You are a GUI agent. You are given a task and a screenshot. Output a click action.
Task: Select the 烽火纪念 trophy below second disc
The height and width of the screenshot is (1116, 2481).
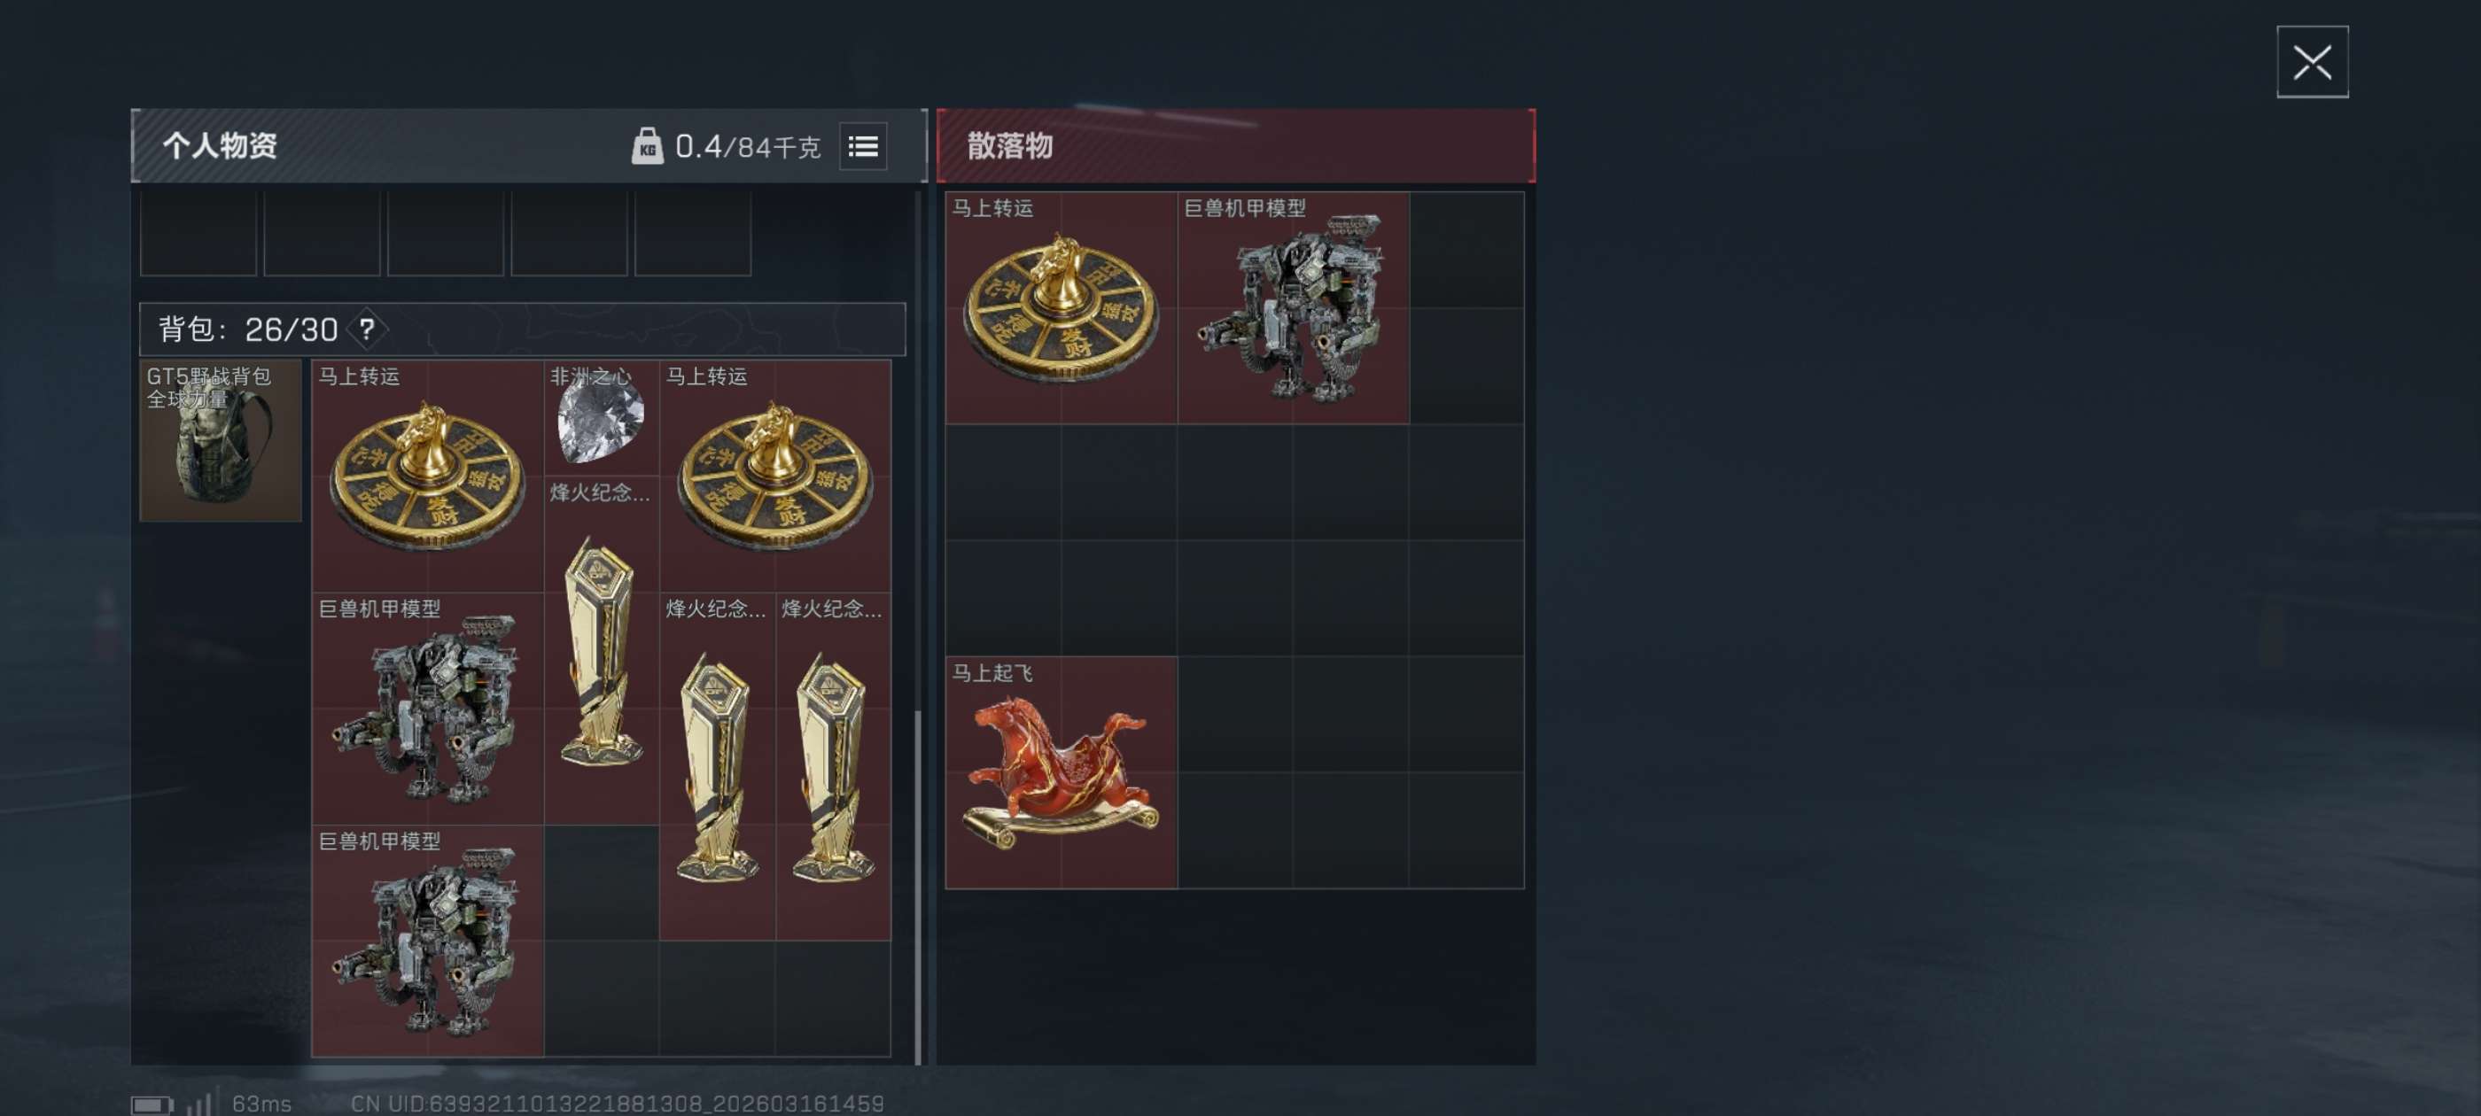[x=718, y=766]
